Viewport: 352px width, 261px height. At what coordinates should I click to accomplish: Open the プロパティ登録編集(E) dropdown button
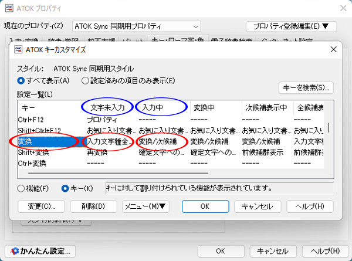(292, 26)
